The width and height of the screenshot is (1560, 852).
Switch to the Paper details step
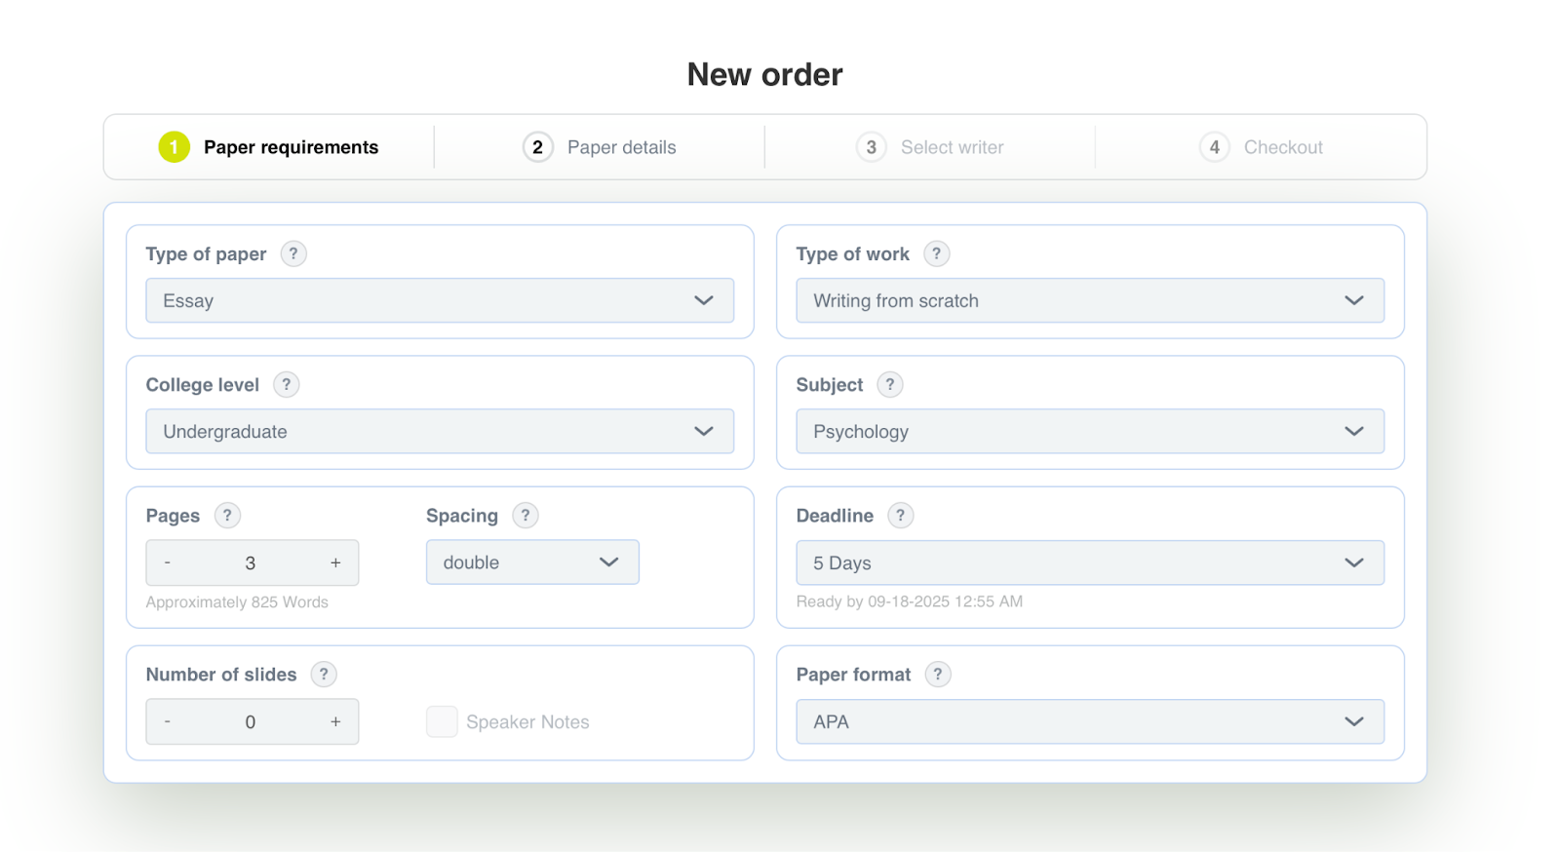click(x=621, y=146)
